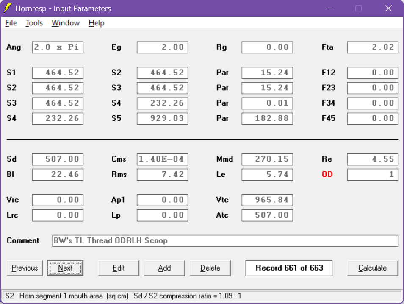The image size is (404, 304).
Task: Select the F34 input field
Action: pos(373,103)
